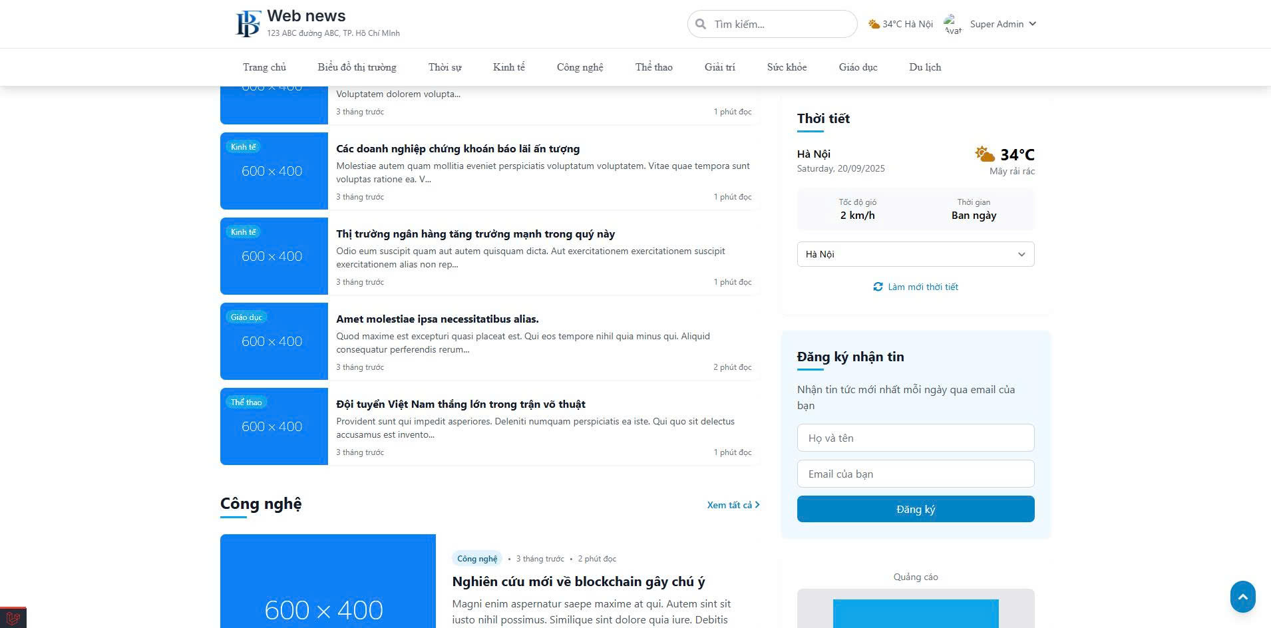Click Làm mới thời tiết link
1271x628 pixels.
pos(922,287)
